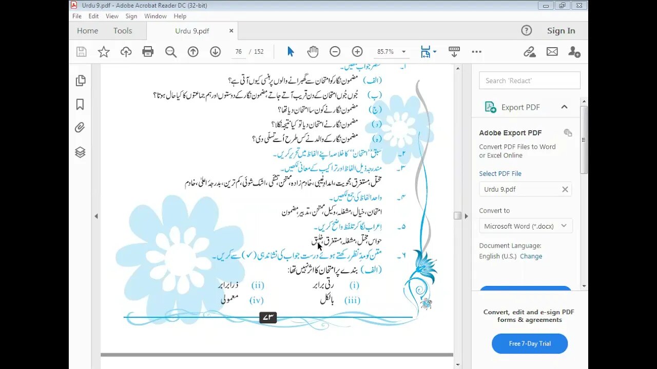Collapse the left navigation pane arrow

(x=96, y=216)
